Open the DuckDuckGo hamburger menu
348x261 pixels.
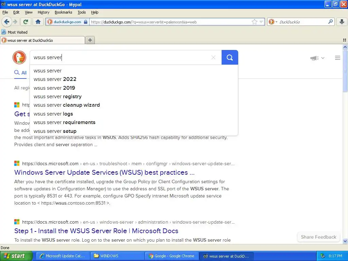[x=337, y=58]
